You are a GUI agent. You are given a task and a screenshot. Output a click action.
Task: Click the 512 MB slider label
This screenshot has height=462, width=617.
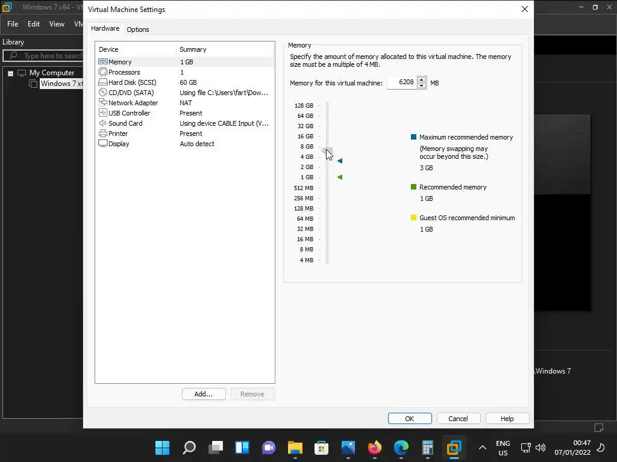[304, 188]
